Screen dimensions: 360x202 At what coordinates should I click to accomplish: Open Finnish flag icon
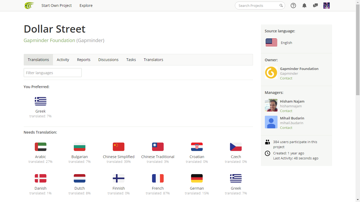tap(119, 178)
